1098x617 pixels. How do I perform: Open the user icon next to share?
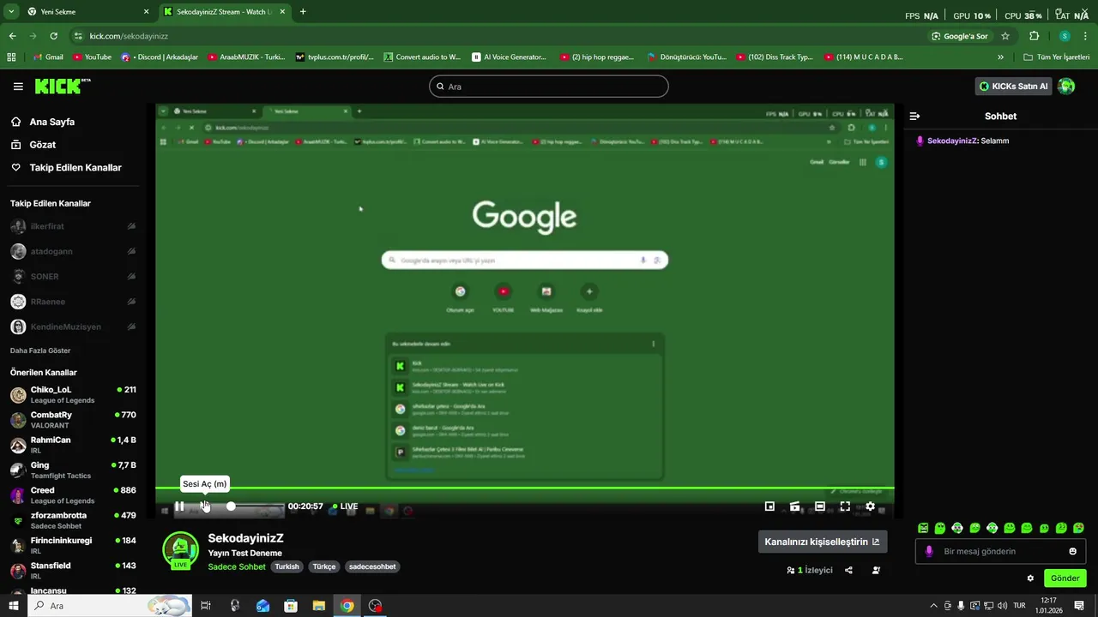coord(876,570)
